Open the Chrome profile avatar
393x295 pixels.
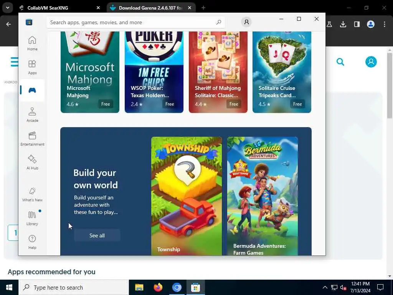(370, 24)
